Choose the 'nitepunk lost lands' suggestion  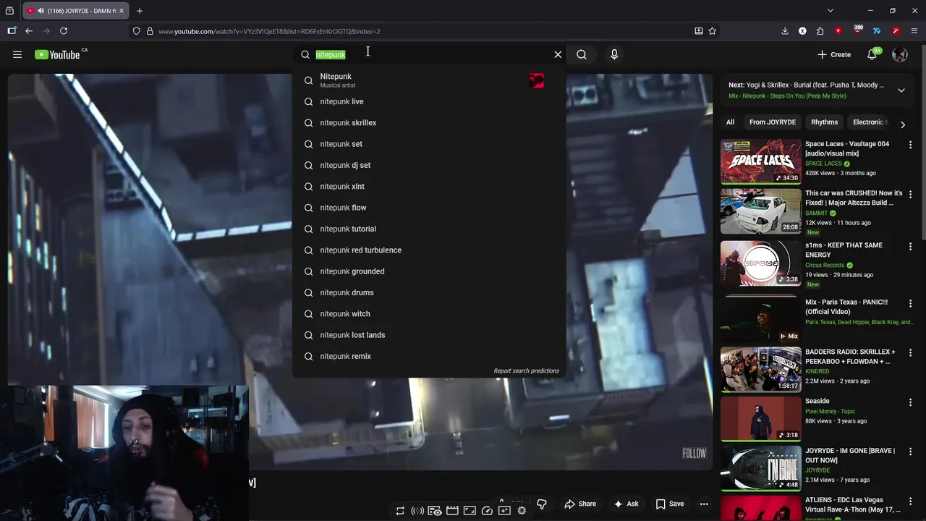[429, 335]
